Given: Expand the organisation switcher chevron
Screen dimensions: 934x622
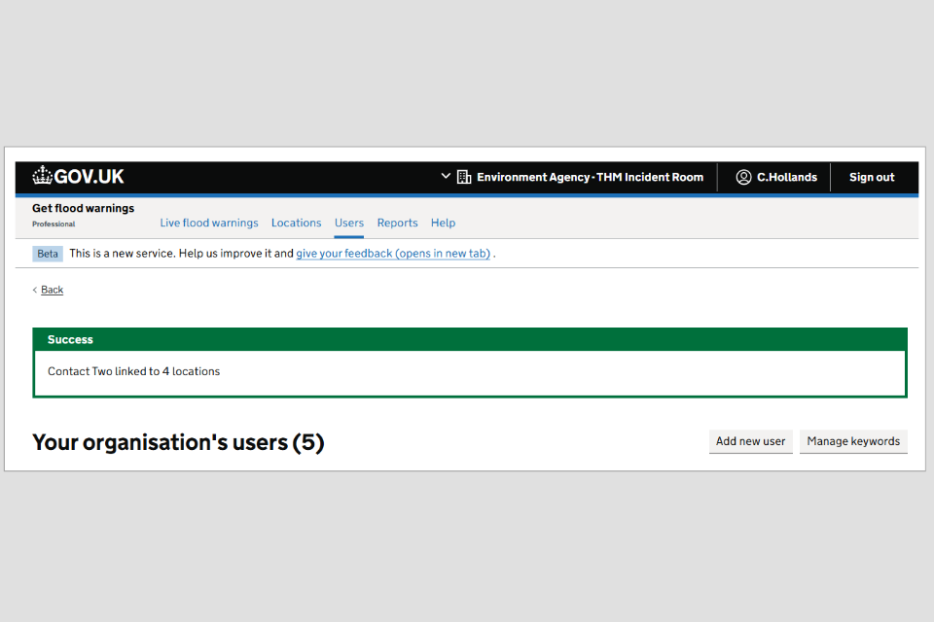Looking at the screenshot, I should coord(446,176).
